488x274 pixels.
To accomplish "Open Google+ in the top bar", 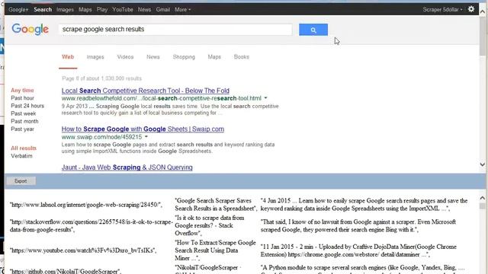I will tap(18, 10).
